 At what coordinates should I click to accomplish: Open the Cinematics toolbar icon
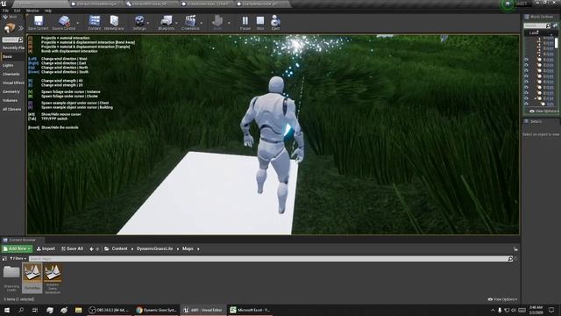[190, 23]
